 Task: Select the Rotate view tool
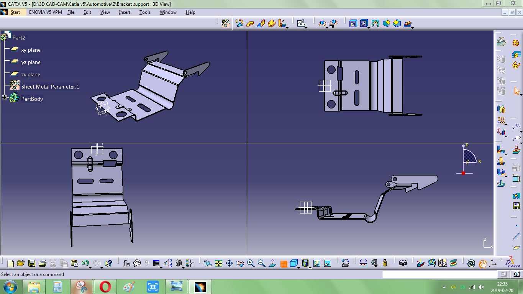[x=240, y=263]
